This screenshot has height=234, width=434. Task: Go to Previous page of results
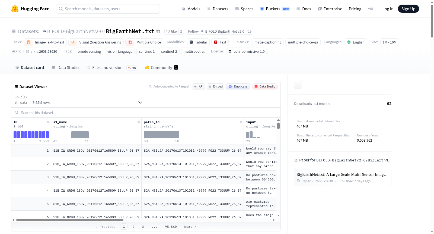(x=106, y=227)
